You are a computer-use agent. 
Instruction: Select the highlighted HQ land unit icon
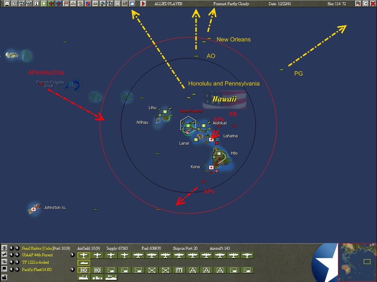pos(84,270)
